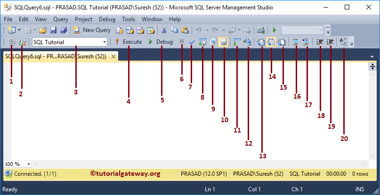Viewport: 380px width, 195px height.
Task: Open the Query menu
Action: point(61,19)
